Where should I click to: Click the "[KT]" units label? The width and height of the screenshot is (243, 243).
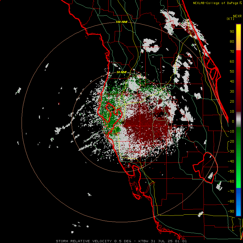(230, 19)
